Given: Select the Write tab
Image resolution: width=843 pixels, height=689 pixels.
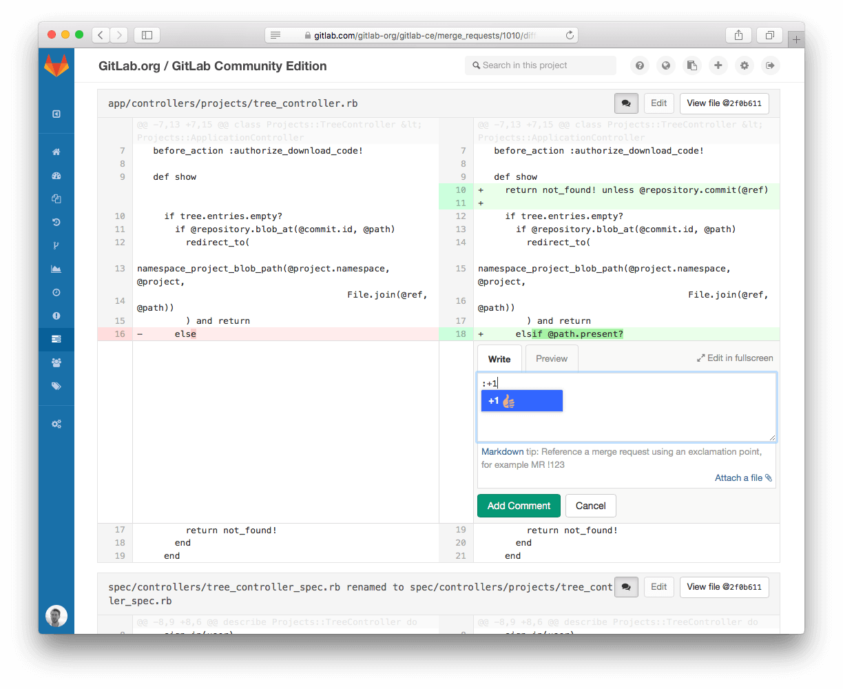Looking at the screenshot, I should click(x=499, y=358).
